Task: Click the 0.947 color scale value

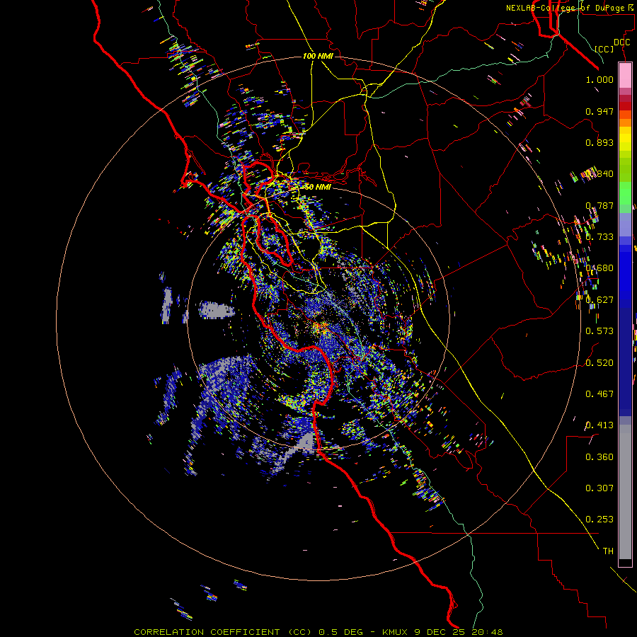Action: [599, 111]
